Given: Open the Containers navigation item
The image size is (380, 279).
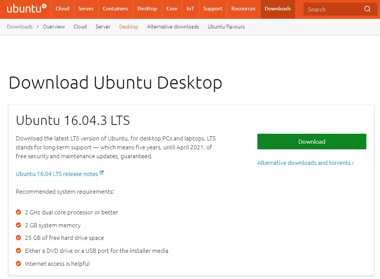Looking at the screenshot, I should coord(115,9).
